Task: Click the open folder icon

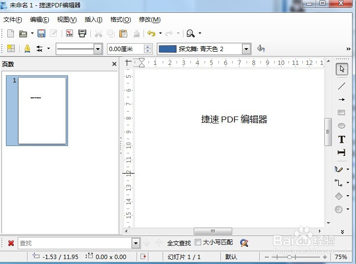Action: (23, 33)
